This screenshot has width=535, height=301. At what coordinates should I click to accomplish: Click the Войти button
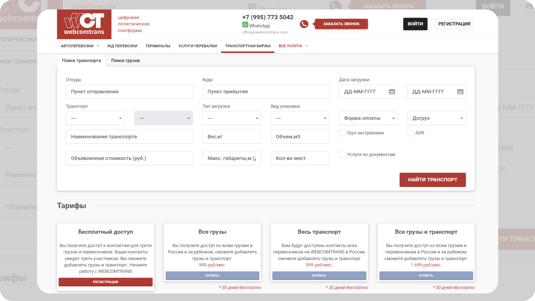tap(415, 24)
